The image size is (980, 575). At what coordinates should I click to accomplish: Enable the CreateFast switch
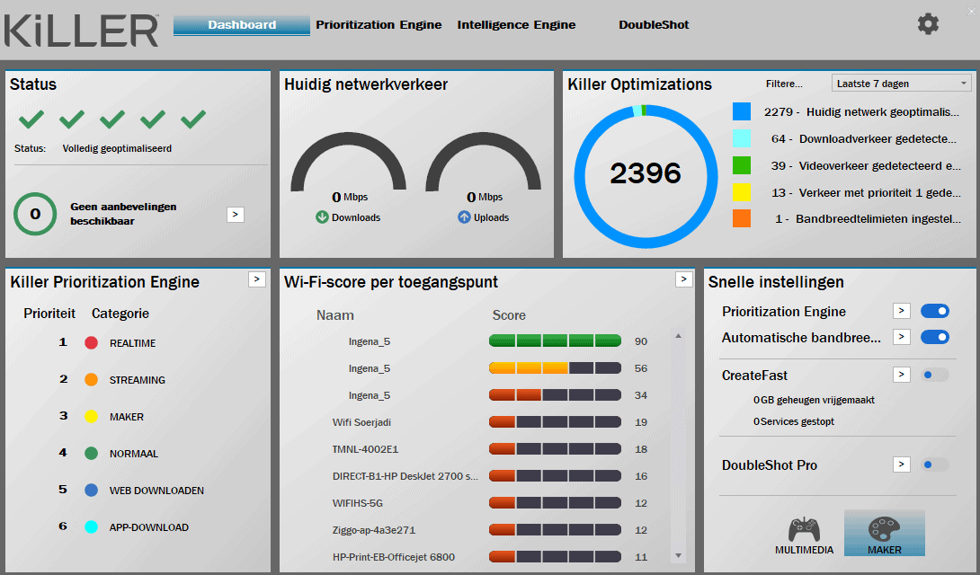pos(935,375)
